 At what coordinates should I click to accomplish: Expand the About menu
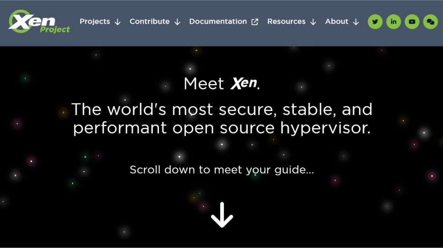click(x=342, y=22)
